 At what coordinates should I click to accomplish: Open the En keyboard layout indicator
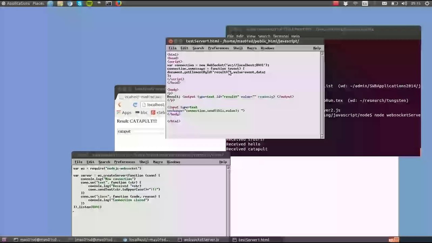pos(365,3)
